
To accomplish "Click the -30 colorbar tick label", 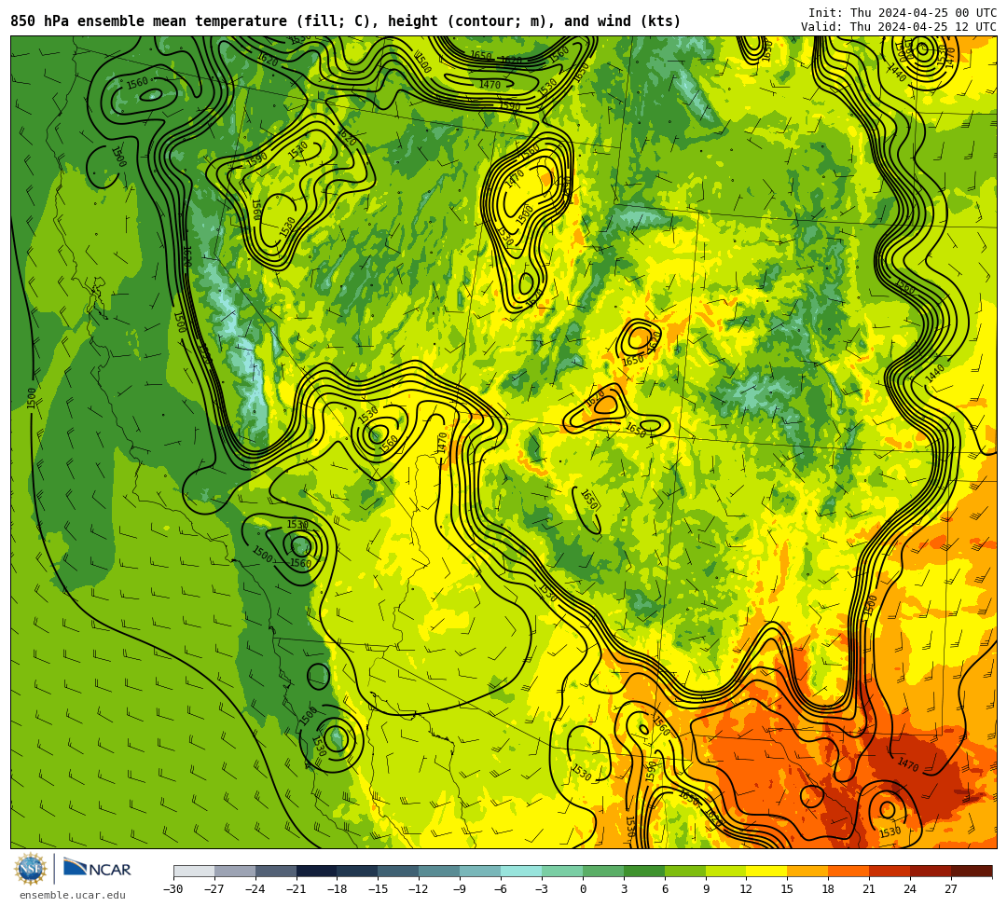I will pos(173,889).
